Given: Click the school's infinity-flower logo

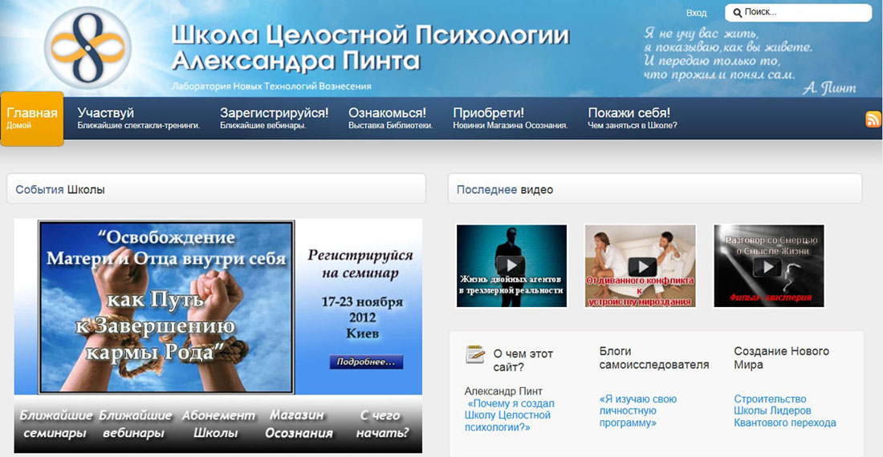Looking at the screenshot, I should (87, 48).
